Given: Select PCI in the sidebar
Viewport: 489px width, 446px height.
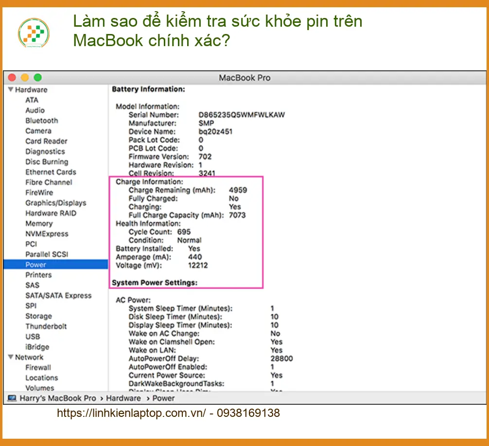Looking at the screenshot, I should (31, 244).
